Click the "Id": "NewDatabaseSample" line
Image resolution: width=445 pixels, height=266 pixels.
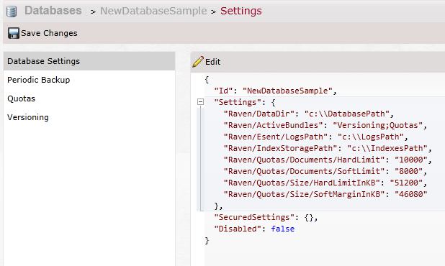tap(275, 91)
